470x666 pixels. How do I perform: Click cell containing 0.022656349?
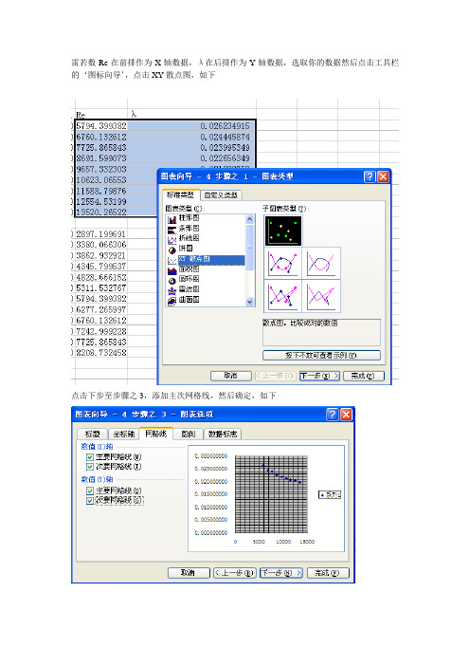pos(191,158)
